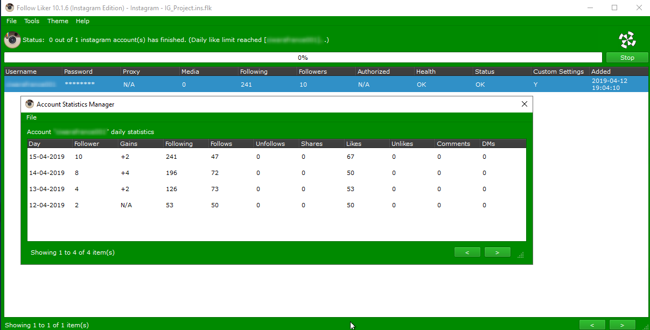Click the Follower column header in statistics
The image size is (650, 330).
click(95, 144)
